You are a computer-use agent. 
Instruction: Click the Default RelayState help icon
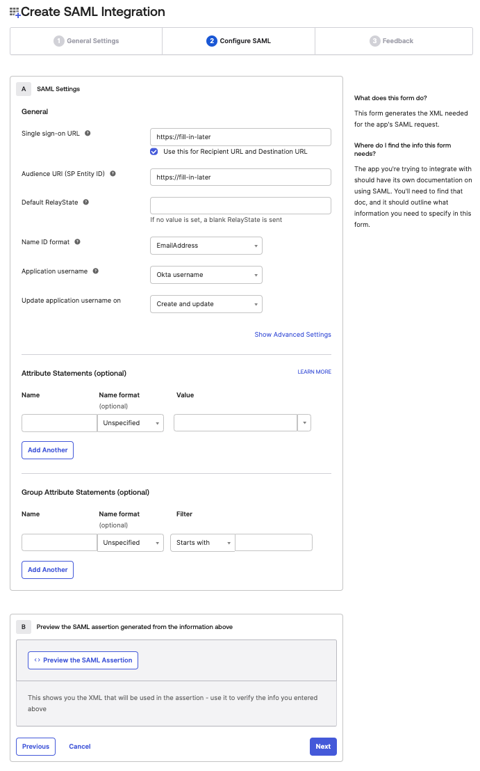click(86, 202)
